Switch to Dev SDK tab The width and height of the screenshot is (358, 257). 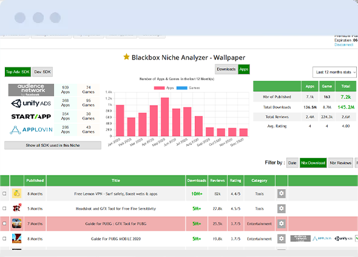click(x=42, y=72)
